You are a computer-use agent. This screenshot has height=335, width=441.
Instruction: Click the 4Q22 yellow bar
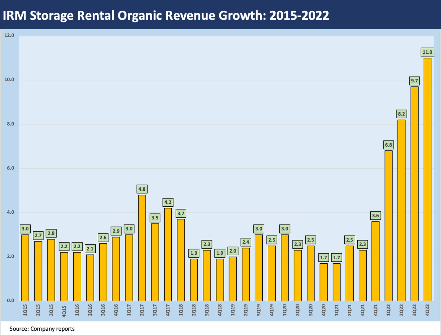(427, 179)
